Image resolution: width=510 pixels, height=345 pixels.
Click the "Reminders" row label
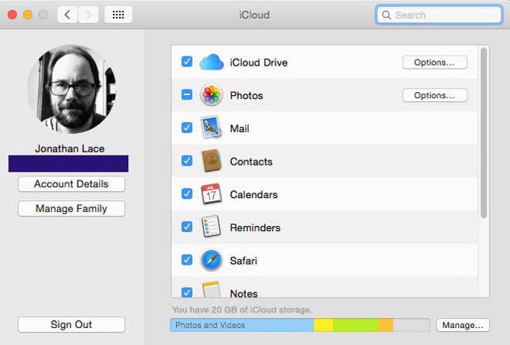click(255, 227)
